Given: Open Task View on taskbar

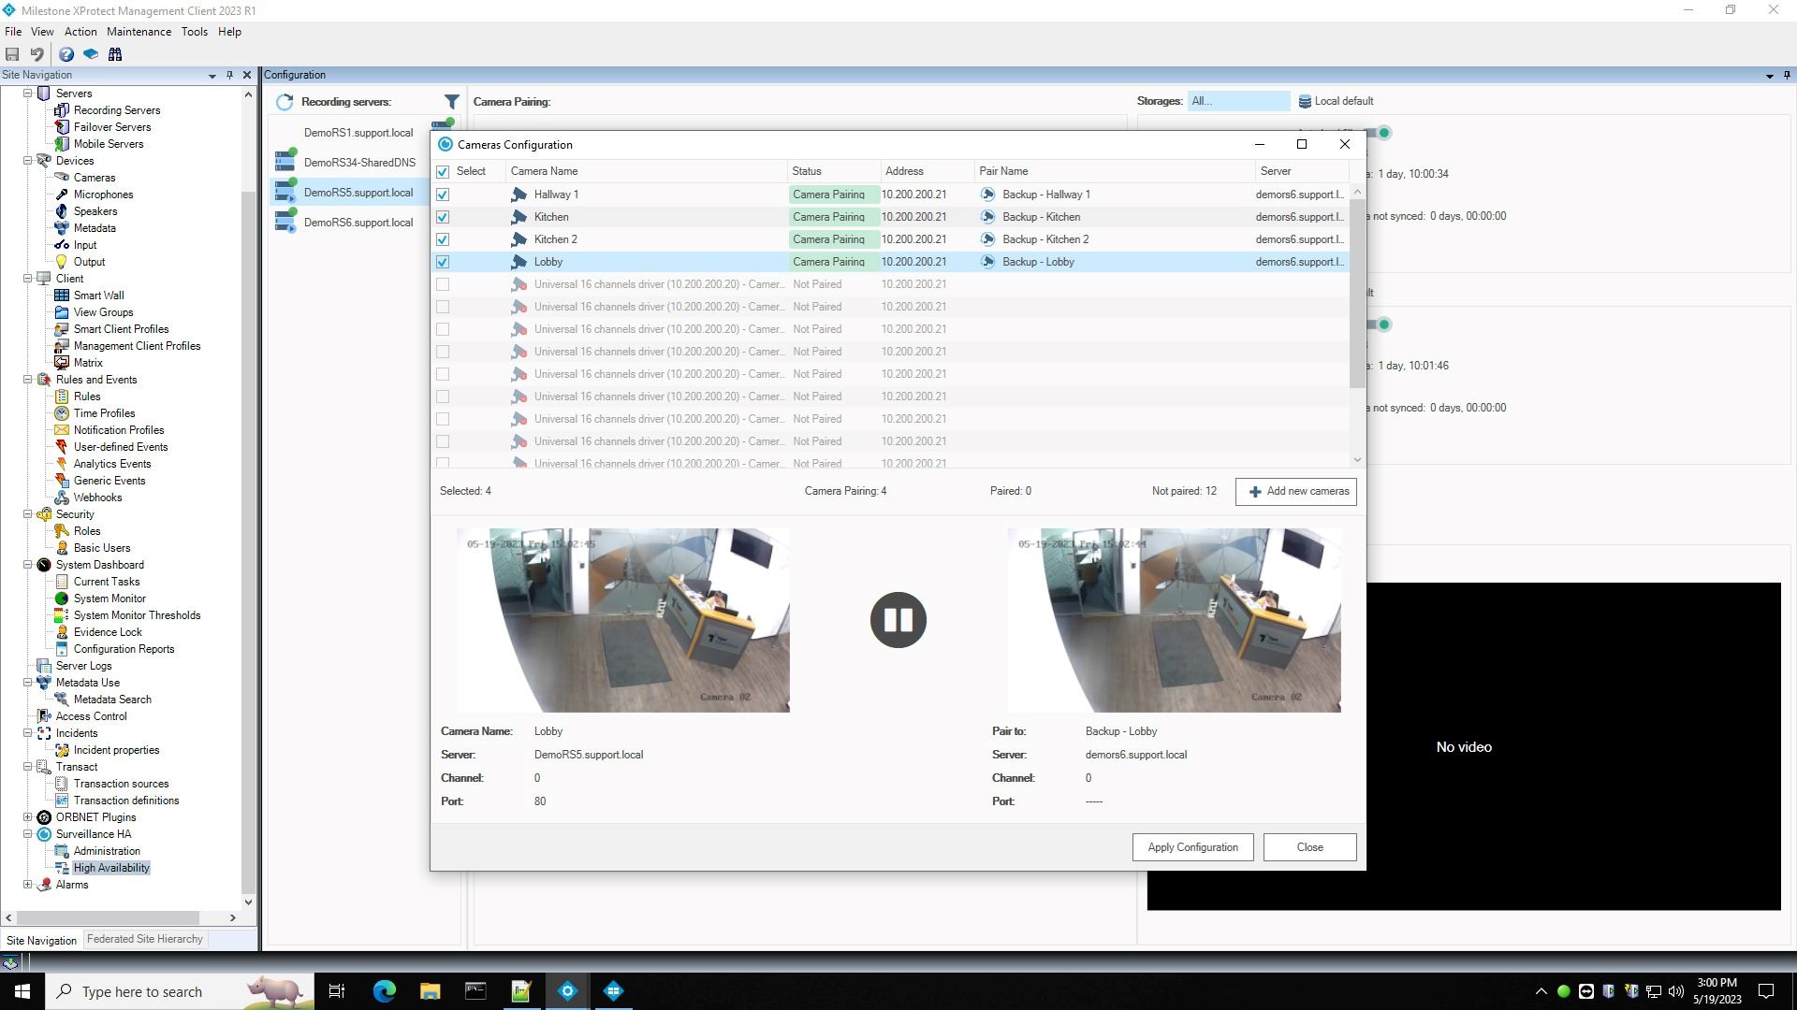Looking at the screenshot, I should point(338,991).
